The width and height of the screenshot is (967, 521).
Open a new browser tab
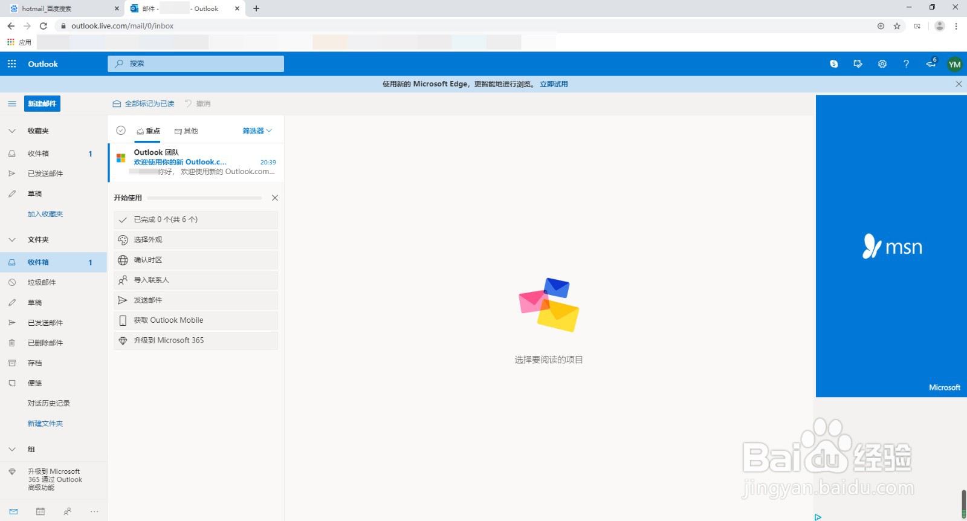[x=256, y=8]
